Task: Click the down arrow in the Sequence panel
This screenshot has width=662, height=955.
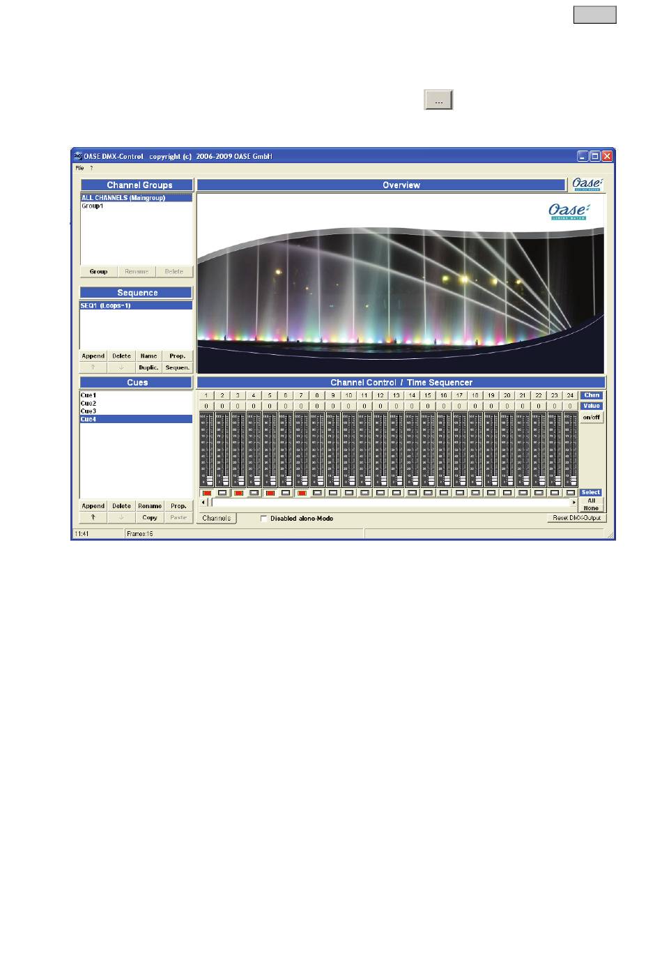Action: coord(121,367)
